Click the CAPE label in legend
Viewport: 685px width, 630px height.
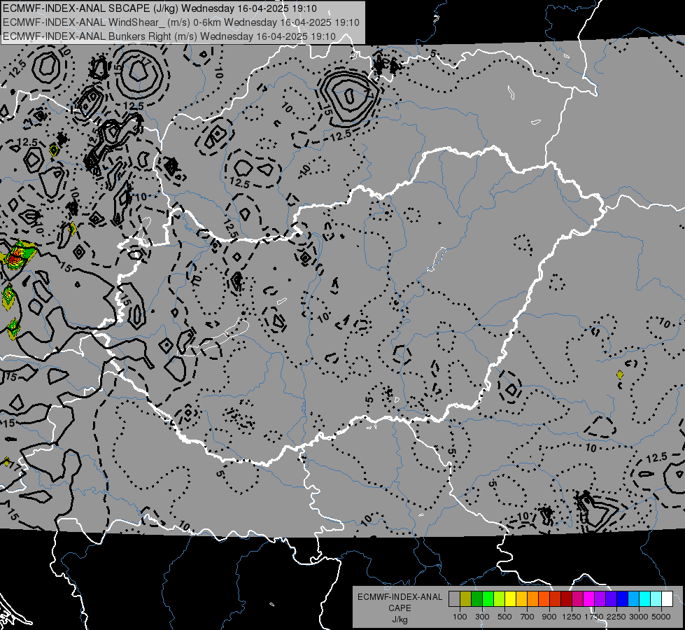click(x=400, y=608)
